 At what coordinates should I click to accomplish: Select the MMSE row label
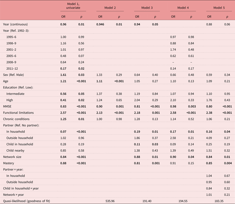click(7, 106)
